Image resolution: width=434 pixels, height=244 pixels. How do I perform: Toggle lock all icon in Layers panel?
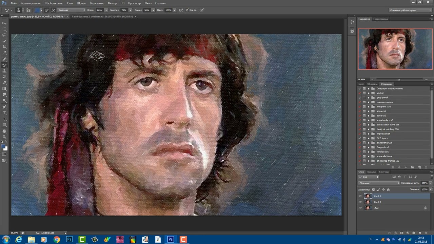388,190
